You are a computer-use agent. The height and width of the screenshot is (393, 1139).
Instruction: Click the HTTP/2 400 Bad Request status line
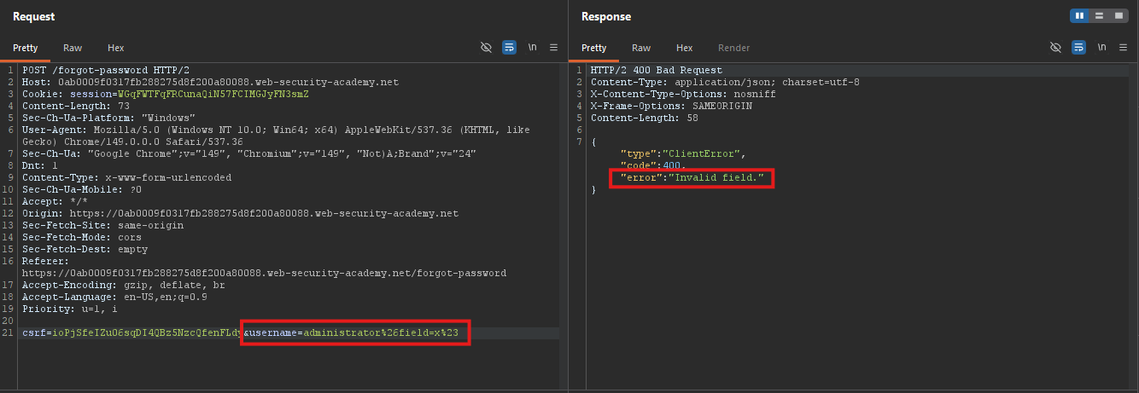click(656, 71)
